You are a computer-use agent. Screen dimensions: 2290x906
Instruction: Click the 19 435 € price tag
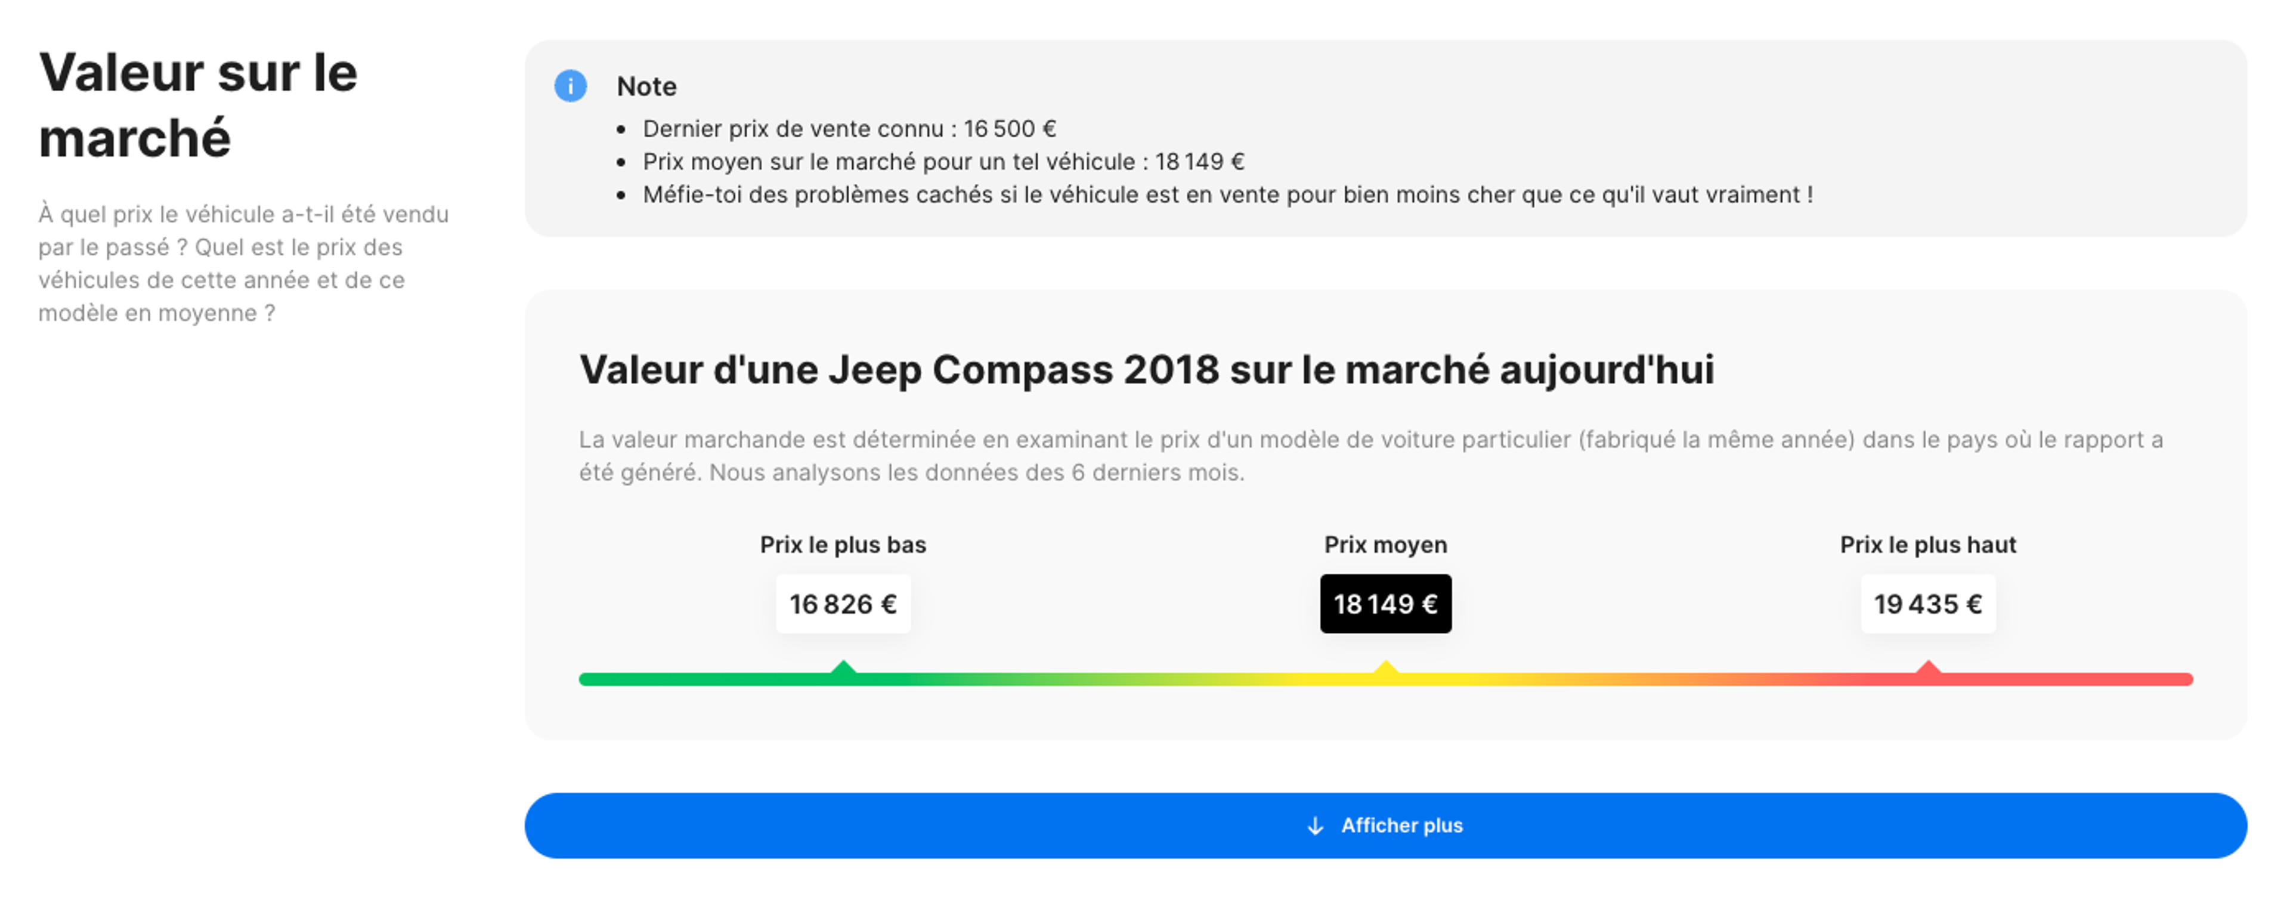[1927, 604]
